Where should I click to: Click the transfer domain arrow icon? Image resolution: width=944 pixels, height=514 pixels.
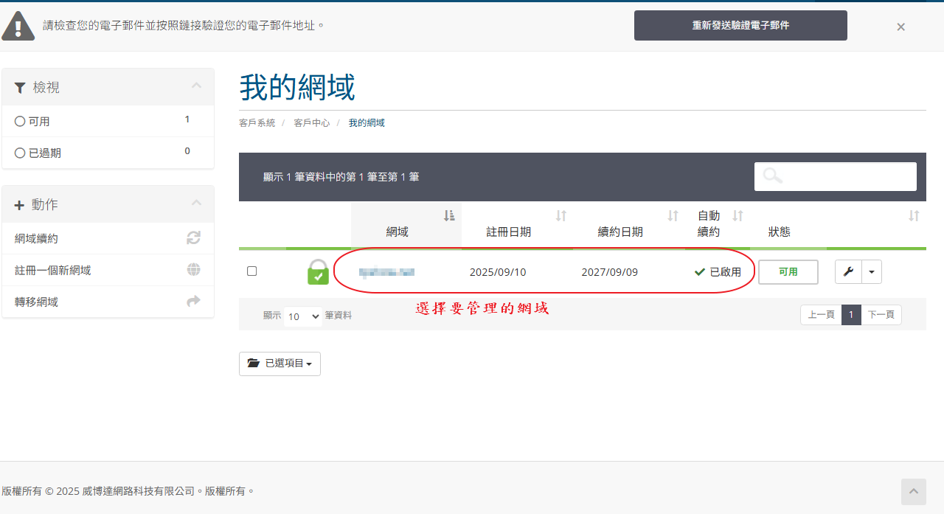(x=193, y=301)
